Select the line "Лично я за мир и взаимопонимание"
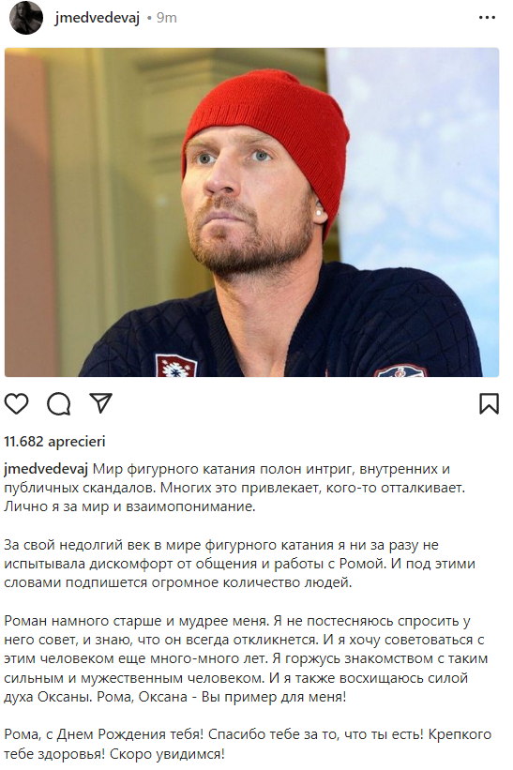 pyautogui.click(x=129, y=506)
